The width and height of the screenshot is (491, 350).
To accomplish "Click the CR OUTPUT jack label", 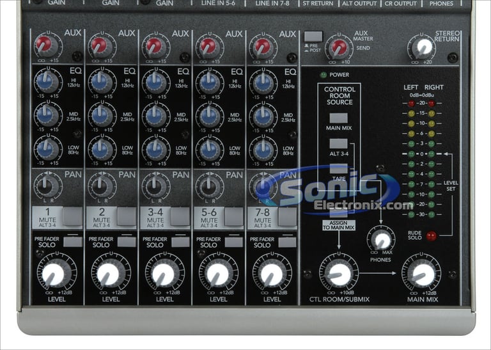I will click(400, 4).
